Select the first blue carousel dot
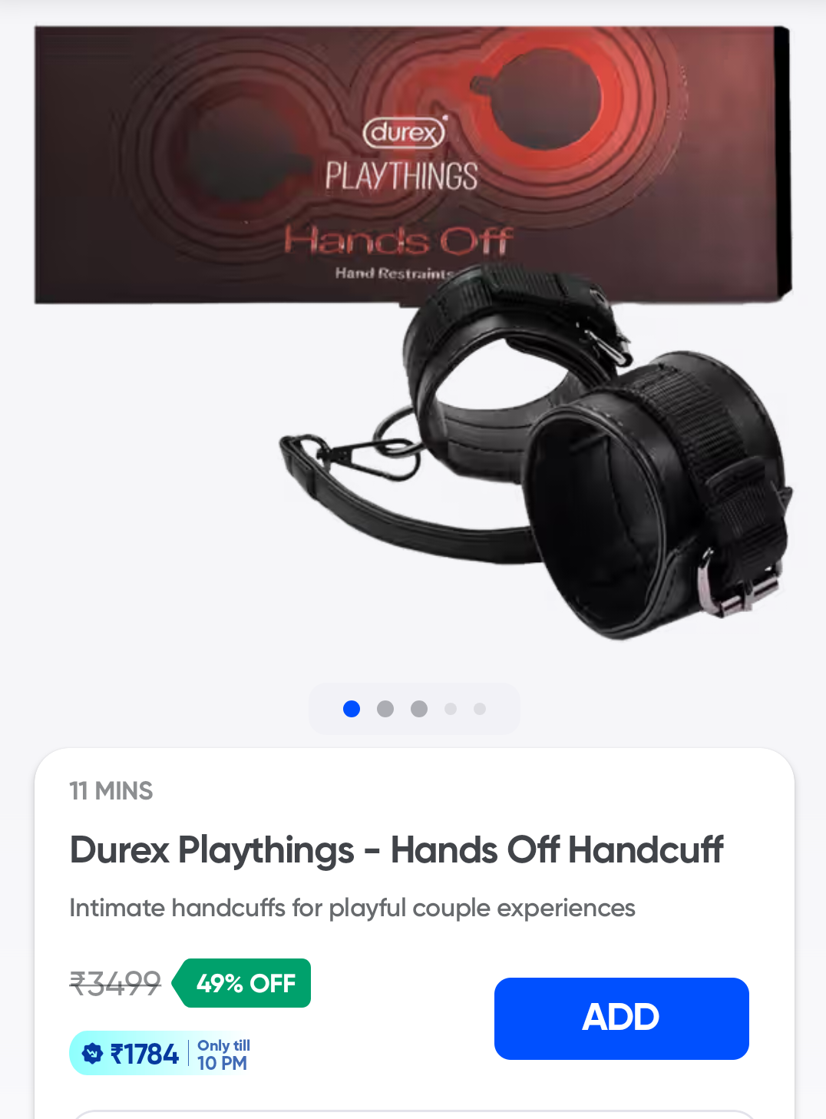 [352, 709]
